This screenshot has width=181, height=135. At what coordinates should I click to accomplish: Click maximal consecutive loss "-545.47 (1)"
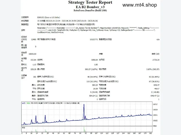pos(155,96)
